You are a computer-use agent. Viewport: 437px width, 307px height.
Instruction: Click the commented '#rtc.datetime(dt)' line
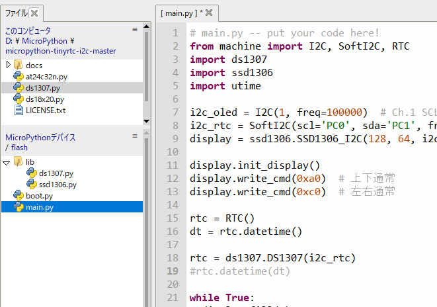[x=240, y=271]
